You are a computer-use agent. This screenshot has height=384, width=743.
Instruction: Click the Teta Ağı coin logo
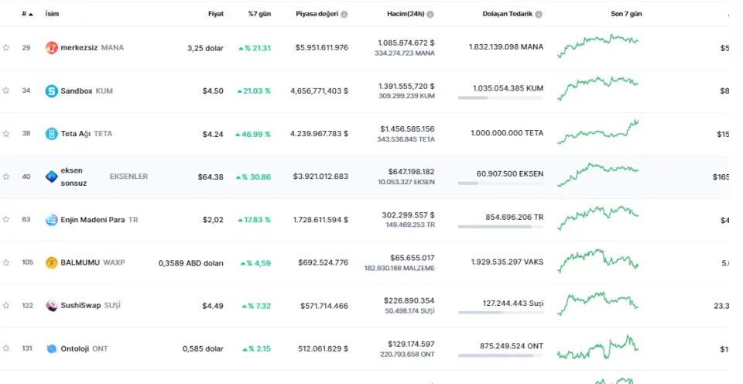coord(52,134)
